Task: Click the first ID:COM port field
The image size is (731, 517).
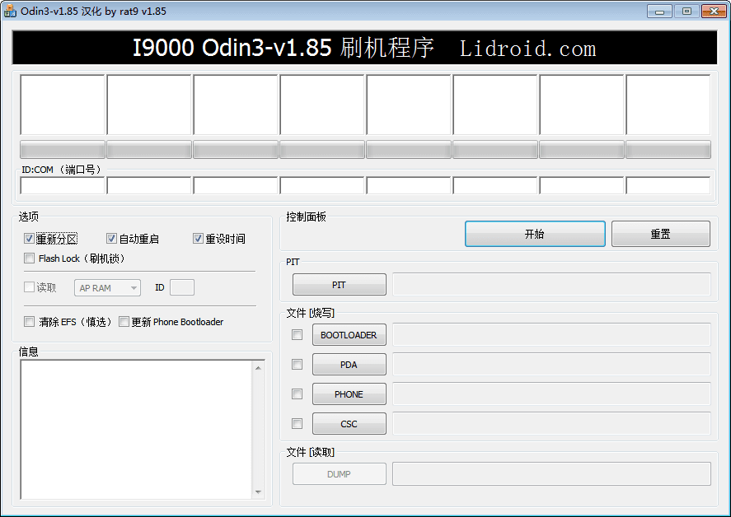Action: click(63, 185)
